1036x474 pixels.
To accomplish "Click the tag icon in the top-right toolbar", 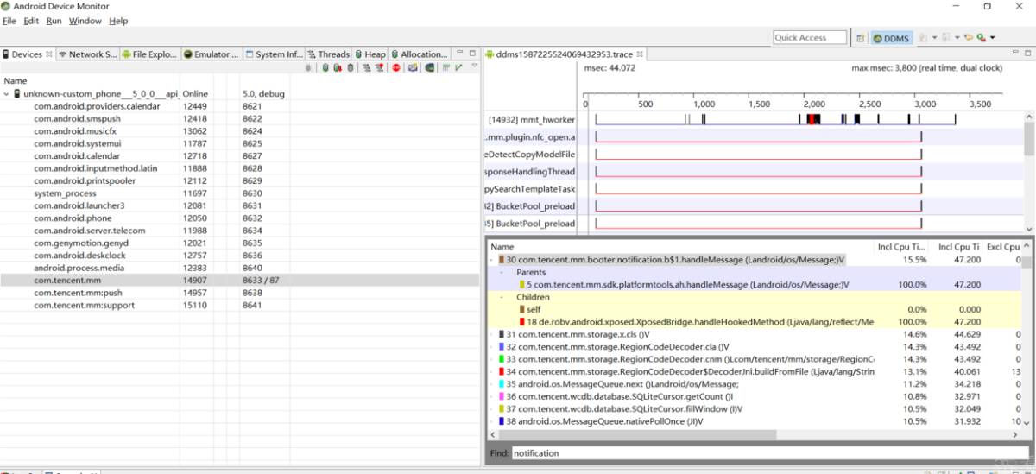I will point(969,38).
